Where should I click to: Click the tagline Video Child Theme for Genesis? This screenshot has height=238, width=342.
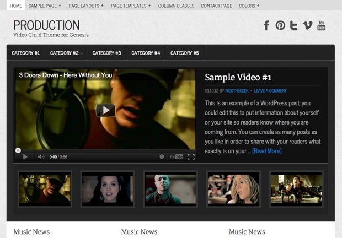(51, 35)
